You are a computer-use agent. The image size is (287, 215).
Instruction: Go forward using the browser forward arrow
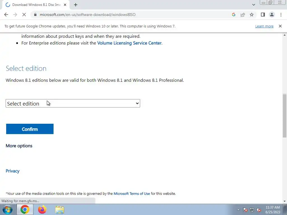point(15,15)
